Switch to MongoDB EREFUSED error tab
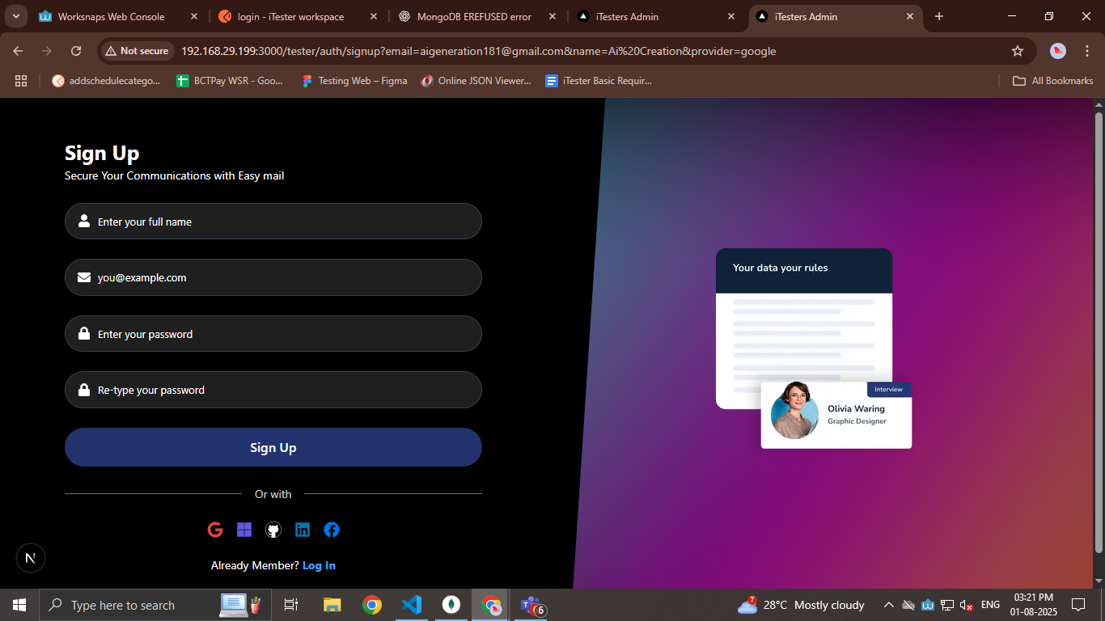The width and height of the screenshot is (1105, 621). 475,16
